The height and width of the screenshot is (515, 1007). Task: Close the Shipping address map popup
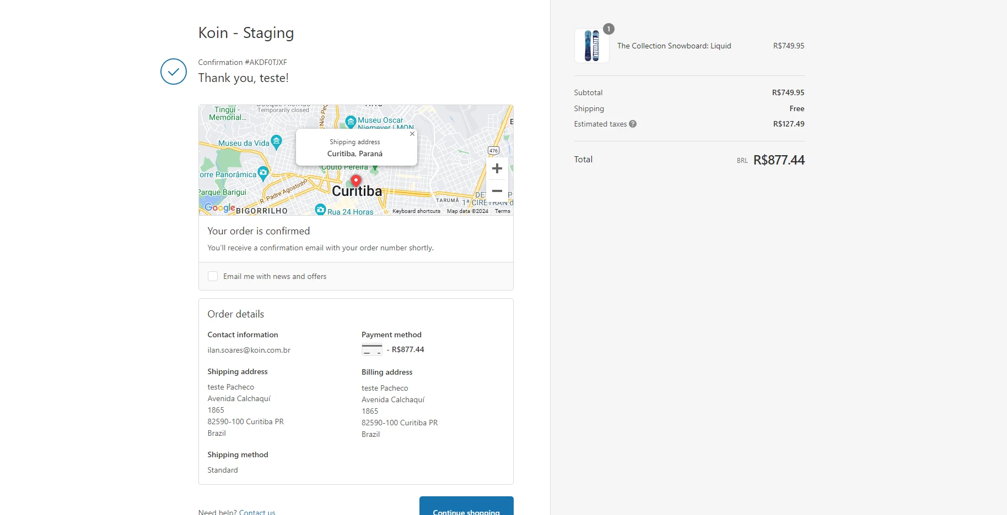pyautogui.click(x=412, y=134)
